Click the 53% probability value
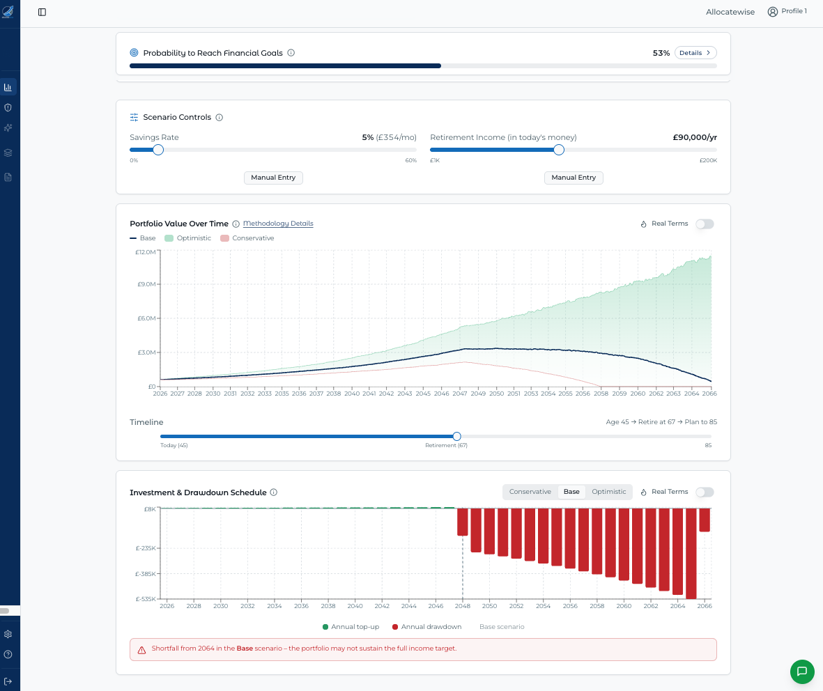This screenshot has width=823, height=691. click(661, 53)
